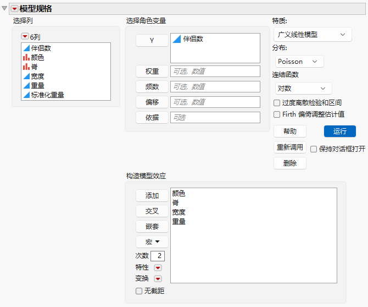Screen dimensions: 368x307
Task: Select 伴侣数 in the column list
Action: [41, 48]
